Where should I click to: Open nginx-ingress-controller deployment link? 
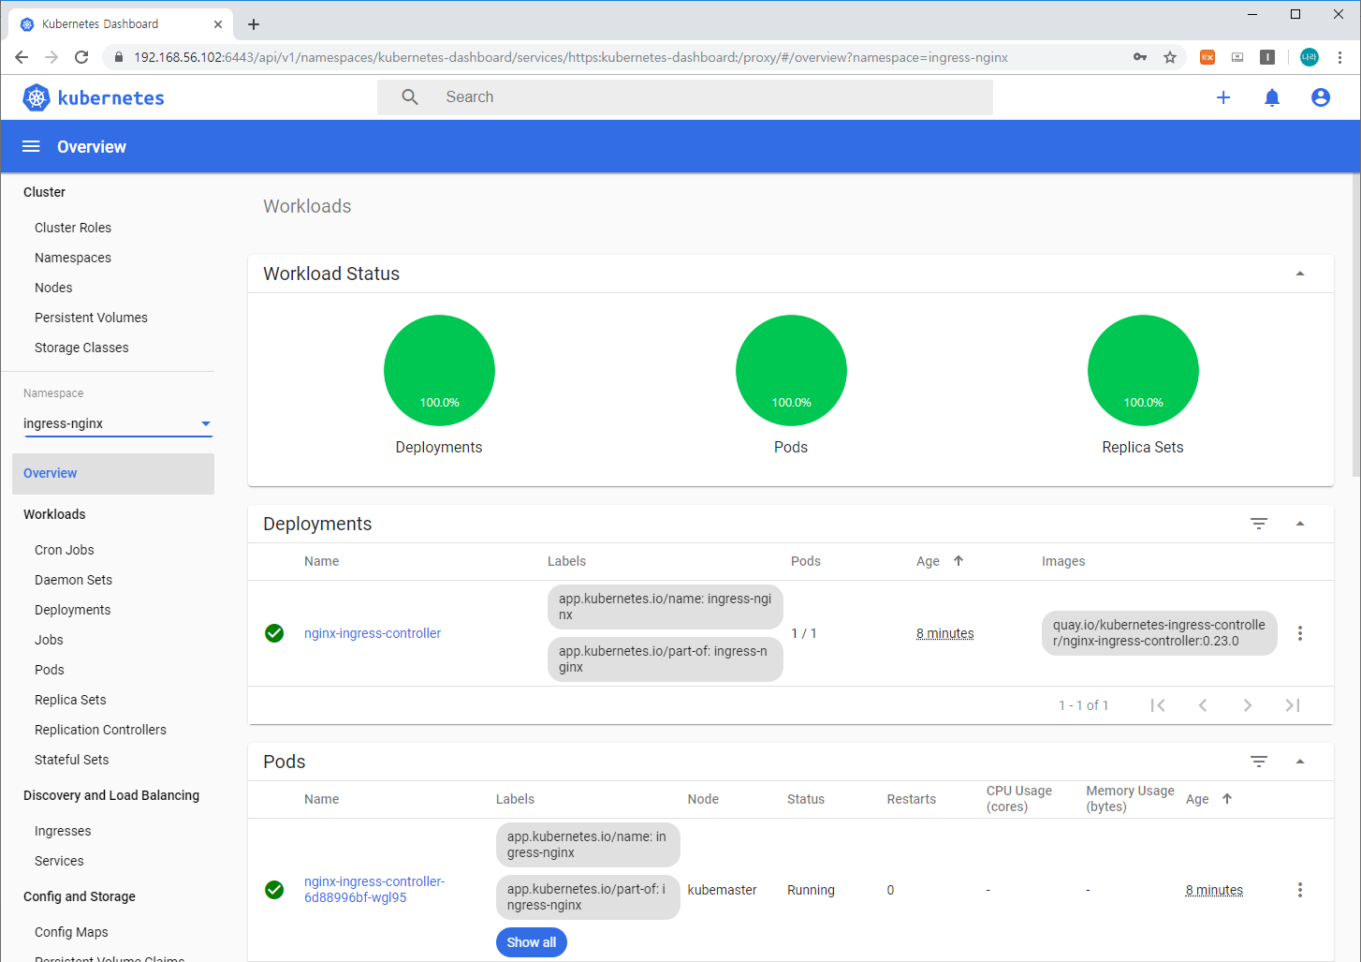pyautogui.click(x=373, y=633)
